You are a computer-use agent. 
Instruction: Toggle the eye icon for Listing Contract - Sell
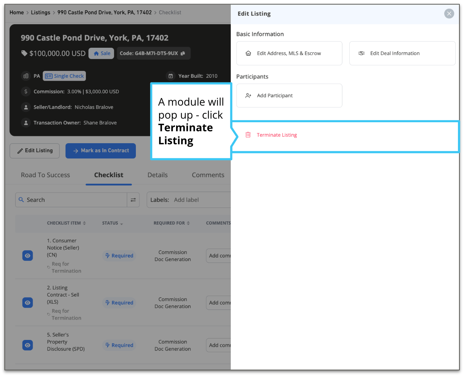click(28, 302)
